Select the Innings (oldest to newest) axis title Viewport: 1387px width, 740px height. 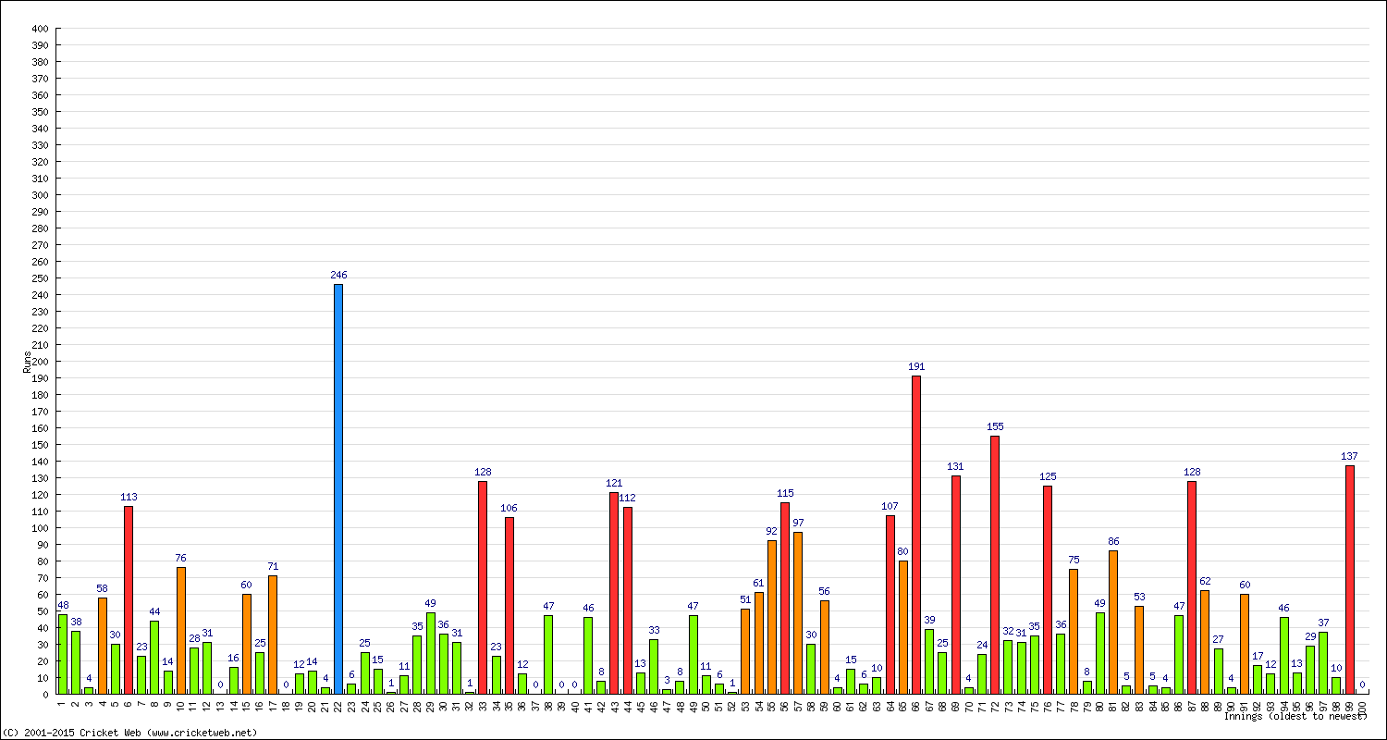click(1295, 717)
